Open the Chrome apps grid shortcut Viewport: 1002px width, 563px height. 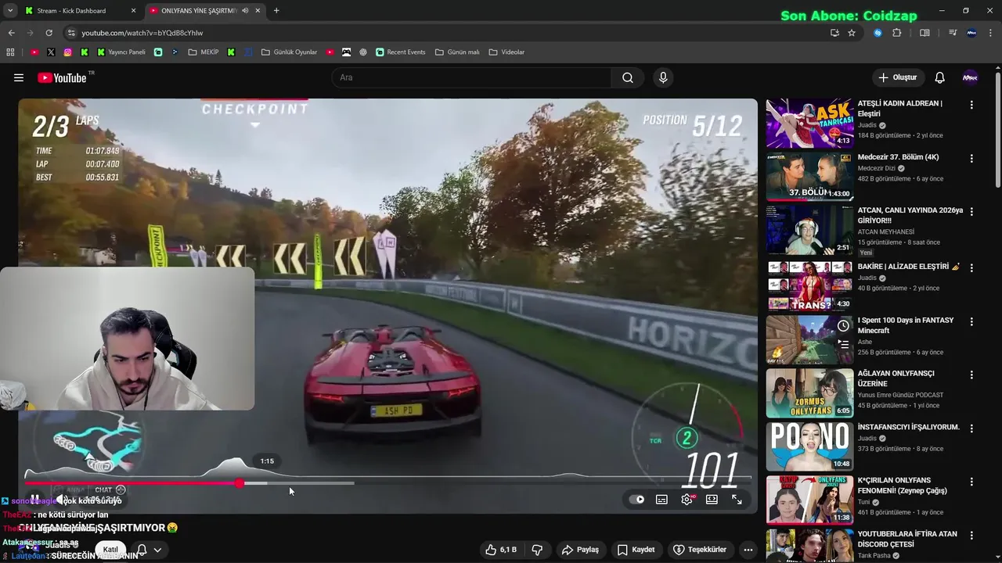coord(10,52)
